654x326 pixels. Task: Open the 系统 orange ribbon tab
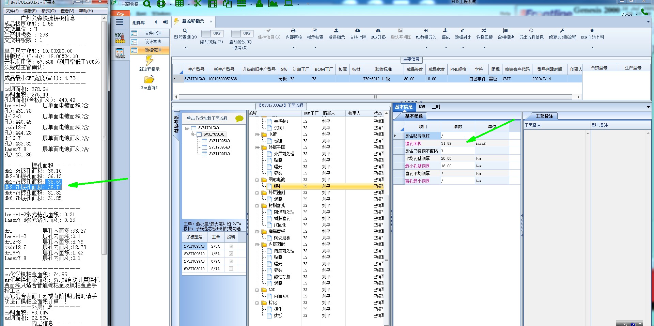coord(120,14)
